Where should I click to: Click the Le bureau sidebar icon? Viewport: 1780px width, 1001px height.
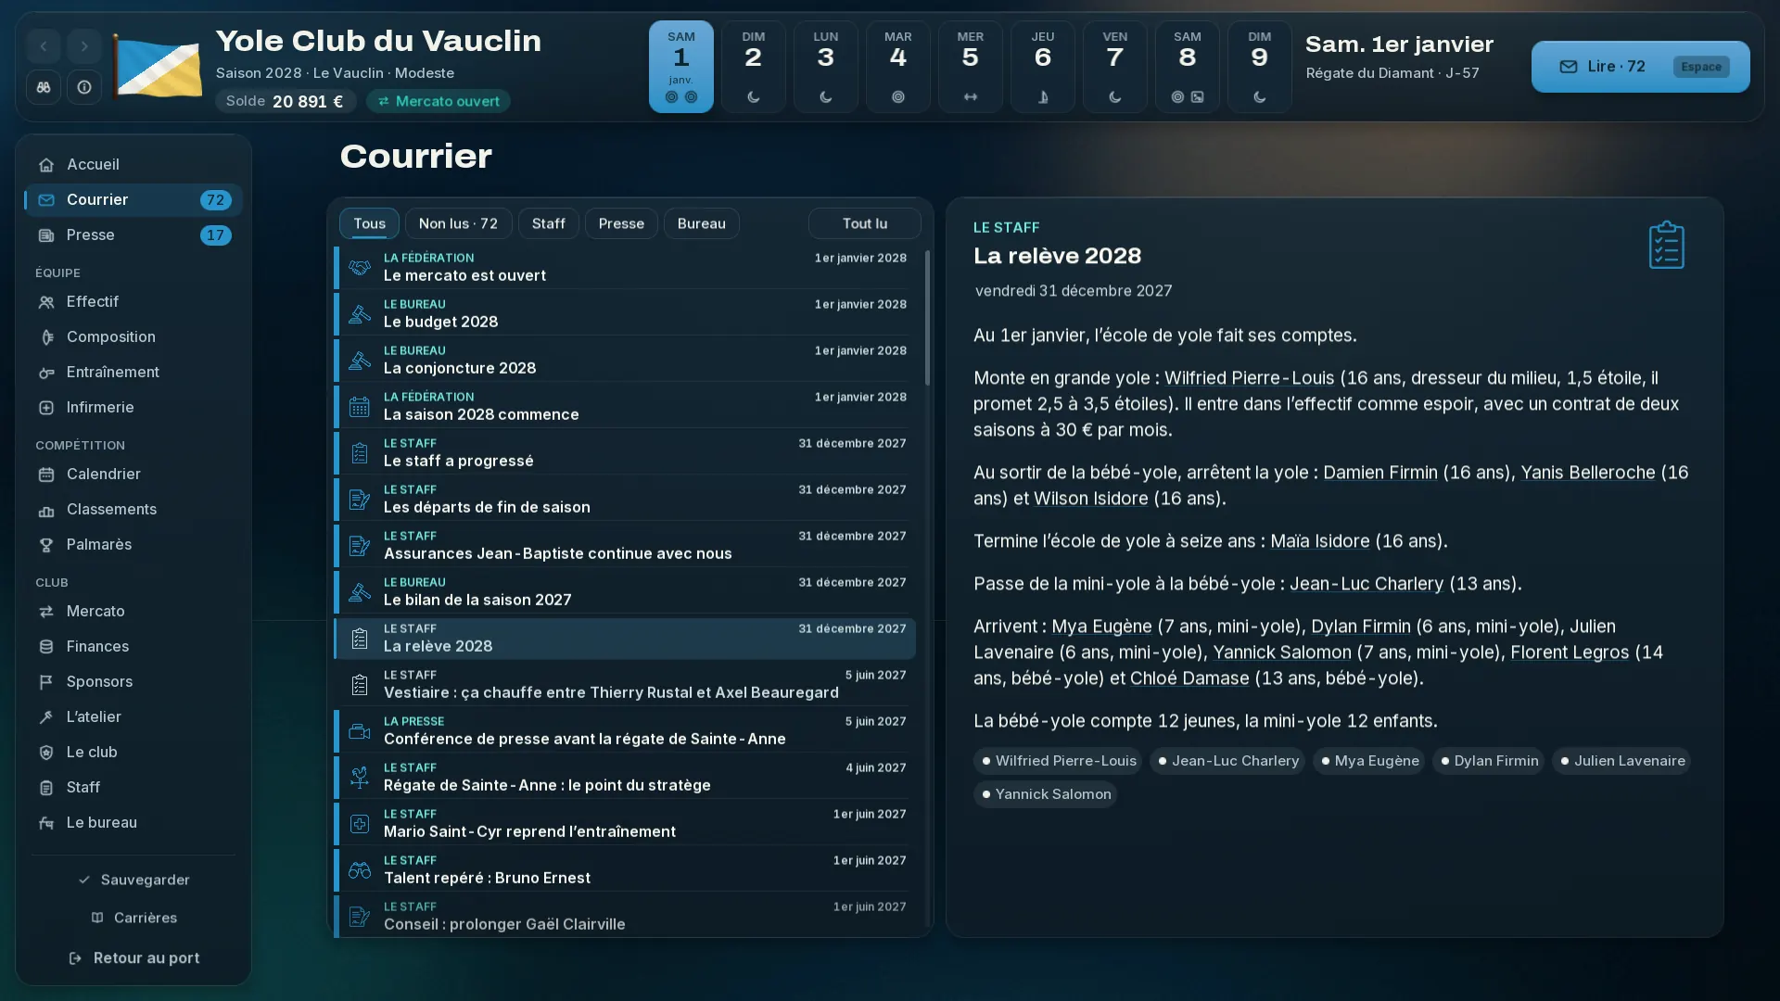(46, 823)
